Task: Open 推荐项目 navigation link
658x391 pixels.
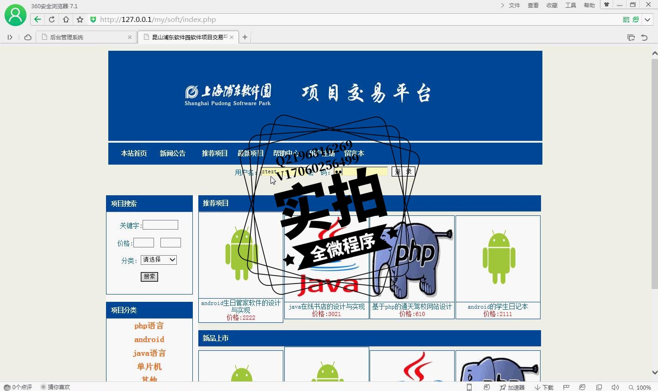Action: click(x=215, y=153)
